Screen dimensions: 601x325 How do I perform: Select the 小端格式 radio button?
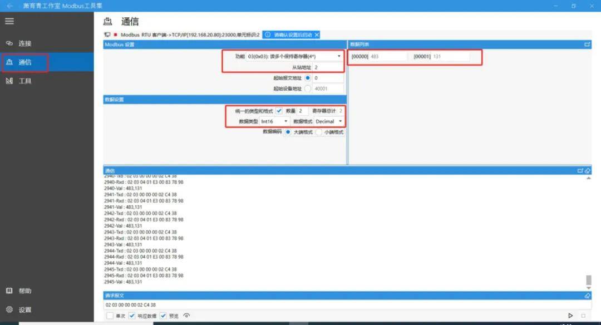pos(319,132)
